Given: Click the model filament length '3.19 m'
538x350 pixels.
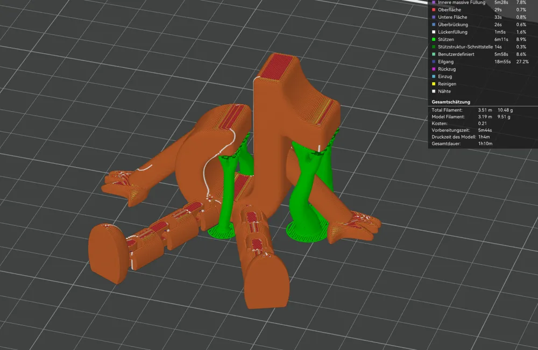Looking at the screenshot, I should point(485,117).
